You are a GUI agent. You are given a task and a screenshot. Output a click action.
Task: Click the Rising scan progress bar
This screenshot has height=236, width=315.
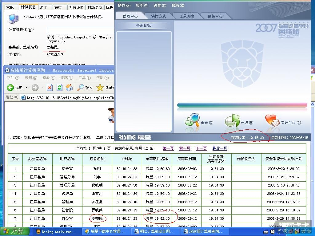pyautogui.click(x=242, y=105)
